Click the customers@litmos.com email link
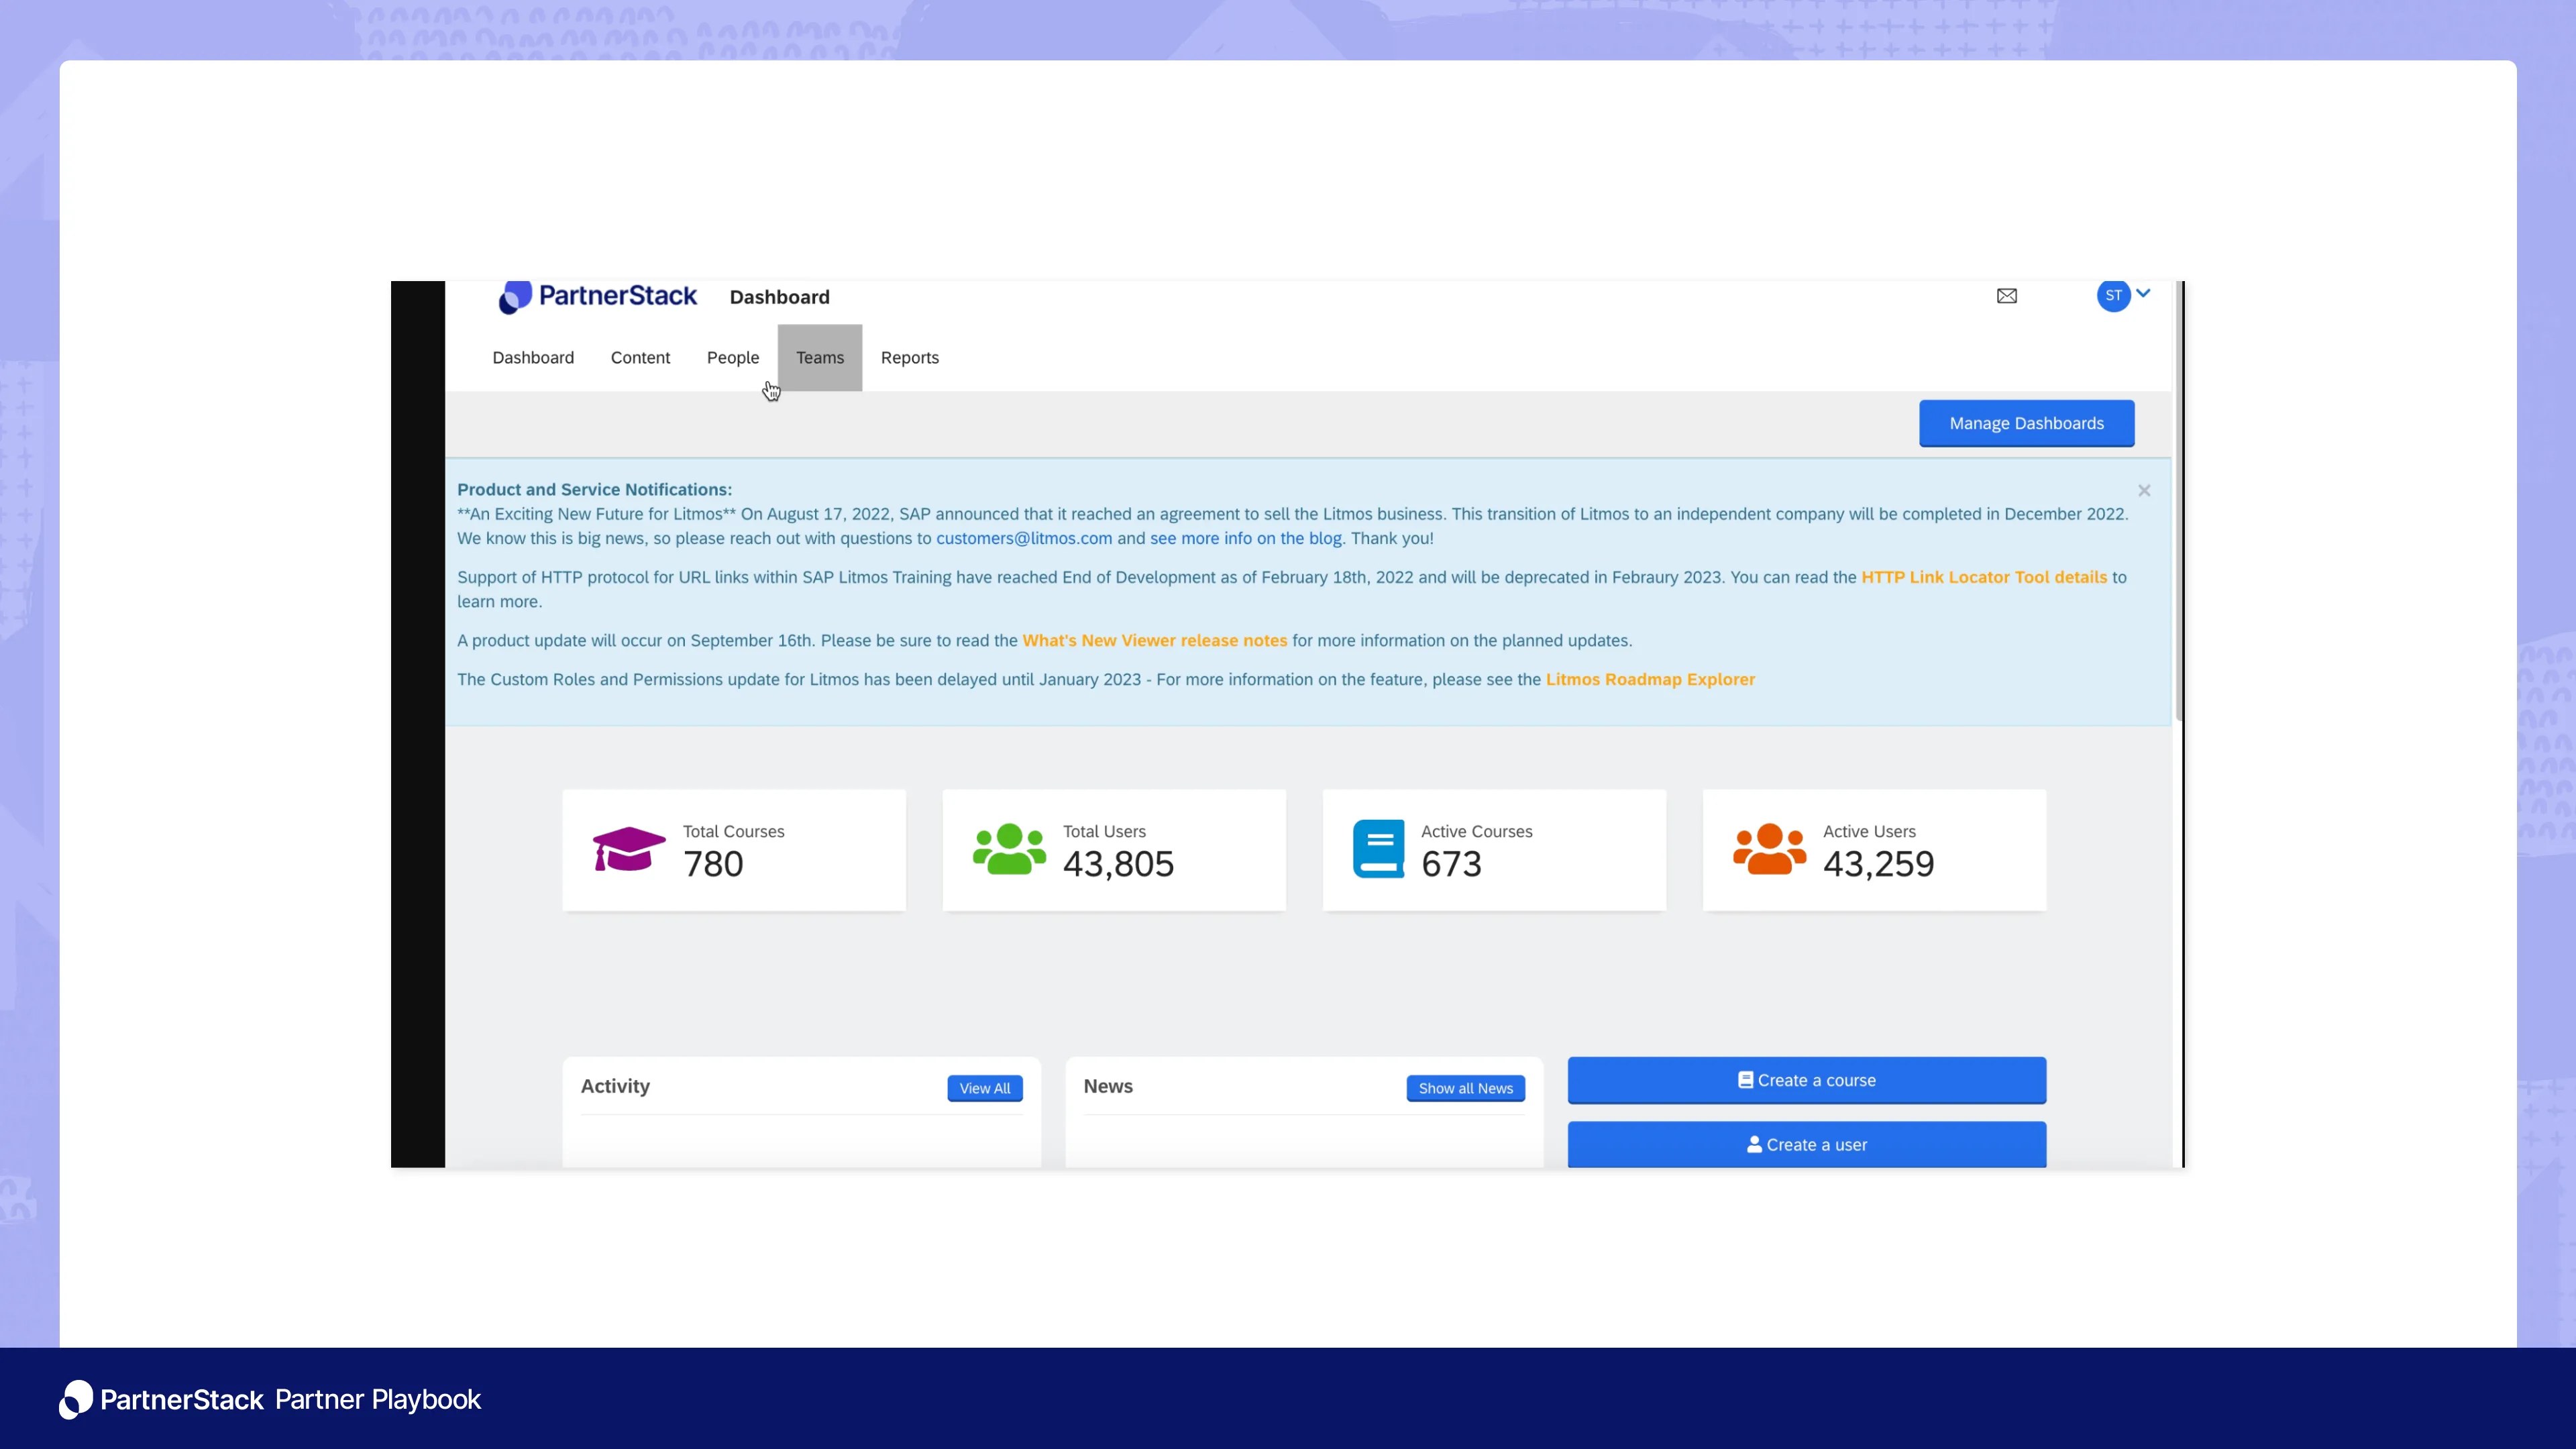The image size is (2576, 1449). [x=1023, y=538]
